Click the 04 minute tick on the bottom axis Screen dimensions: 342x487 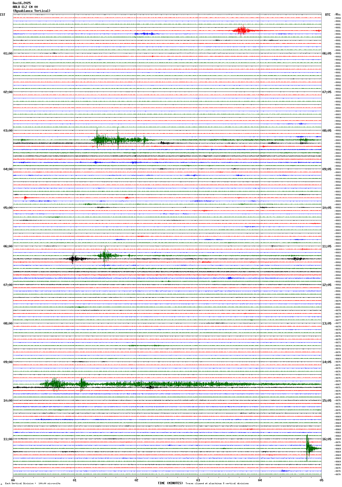coord(260,480)
